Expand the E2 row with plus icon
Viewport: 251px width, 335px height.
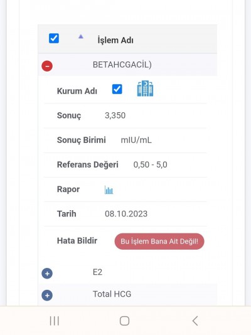tap(47, 274)
